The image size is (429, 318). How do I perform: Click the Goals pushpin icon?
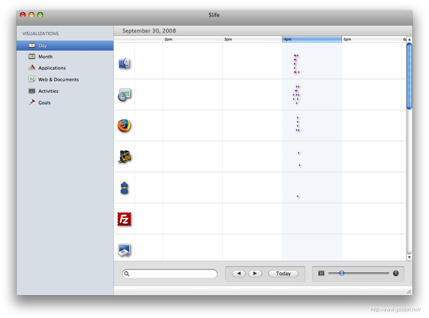tap(32, 102)
